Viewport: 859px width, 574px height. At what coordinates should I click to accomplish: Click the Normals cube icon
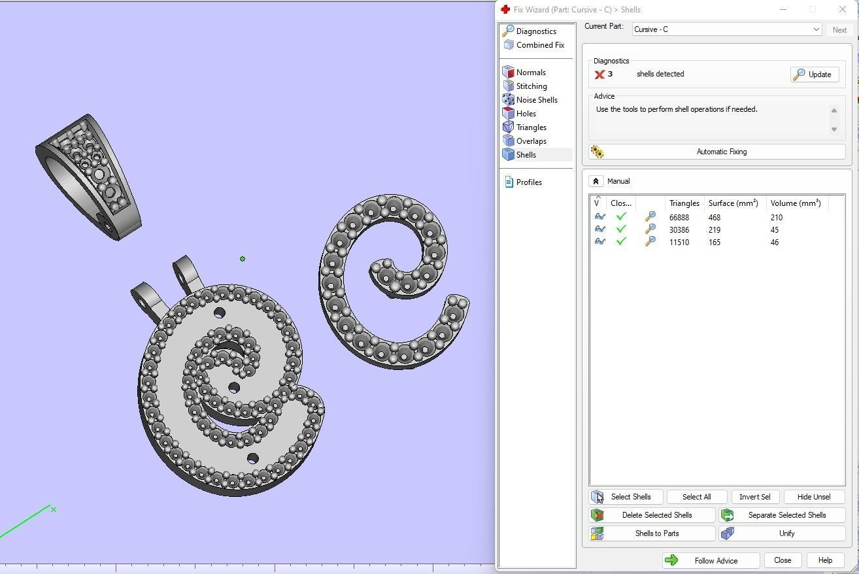508,72
